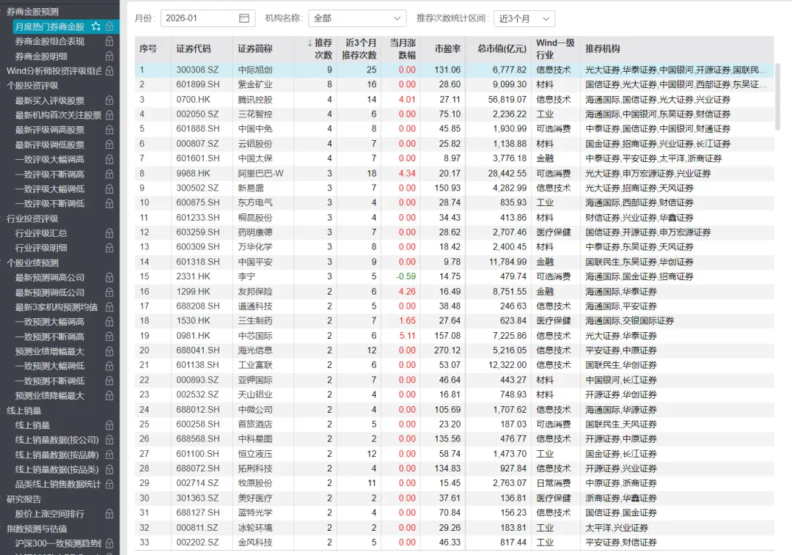Click the lock icon next to 股价上涨空间排行
Screen dimensions: 792x555
coord(109,514)
